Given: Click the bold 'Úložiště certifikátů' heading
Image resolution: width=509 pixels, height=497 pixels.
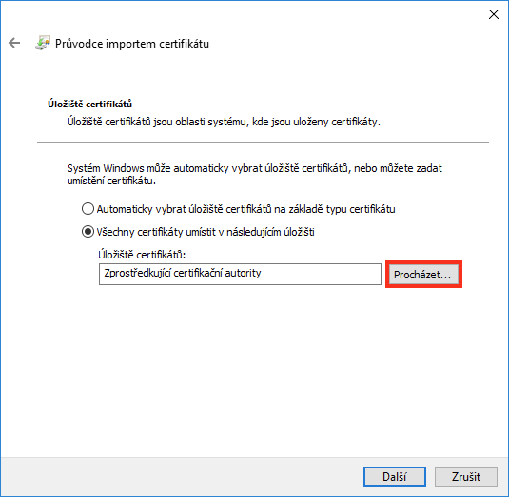Looking at the screenshot, I should coord(90,105).
